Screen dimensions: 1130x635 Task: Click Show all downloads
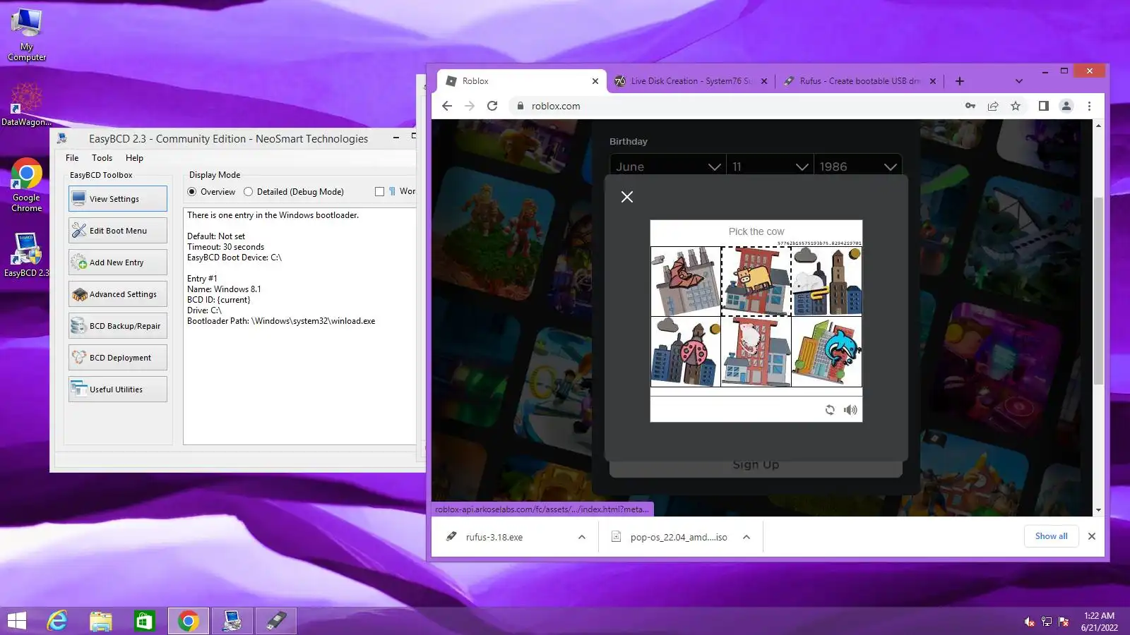pyautogui.click(x=1051, y=536)
